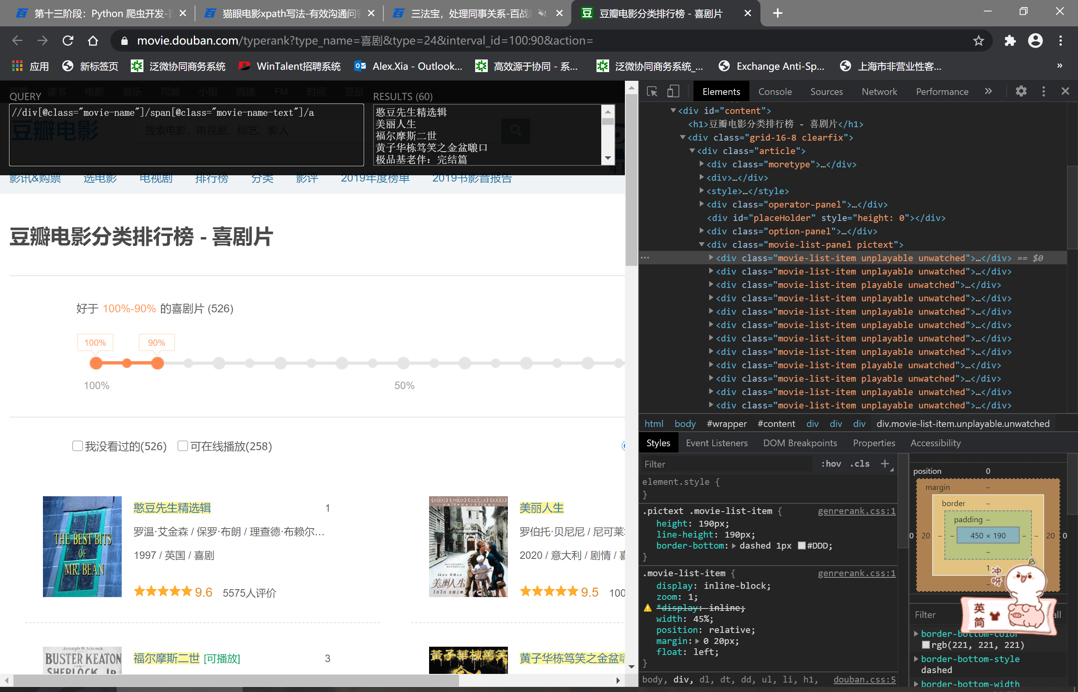The image size is (1078, 692).
Task: Click the Styles Filter field
Action: click(727, 464)
